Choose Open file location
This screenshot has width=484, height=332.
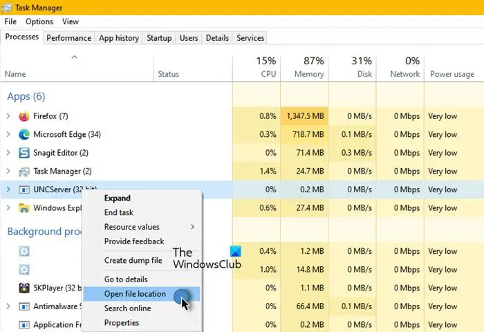pyautogui.click(x=142, y=294)
